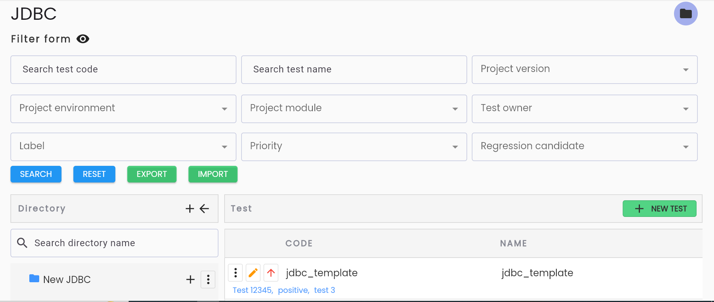Toggle filter form visibility eye icon
This screenshot has height=302, width=714.
pos(83,39)
